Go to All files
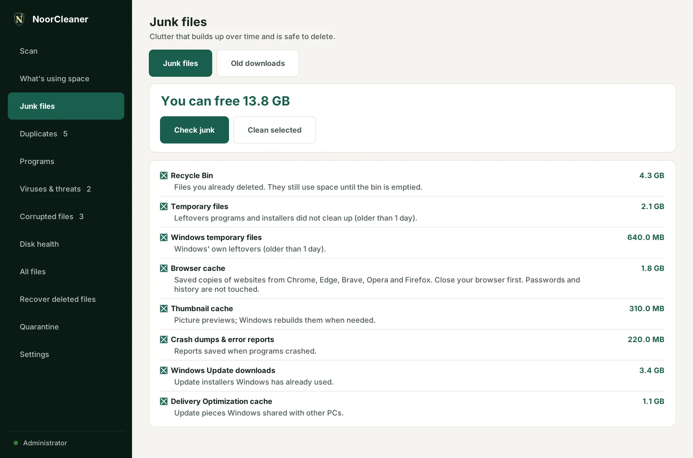693x458 pixels. click(66, 272)
